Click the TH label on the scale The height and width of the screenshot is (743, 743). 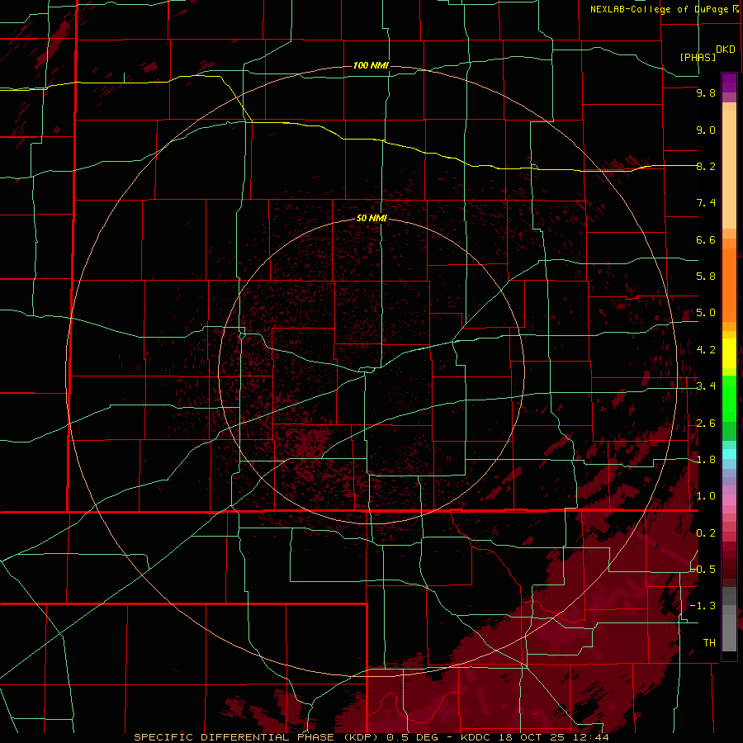point(709,643)
